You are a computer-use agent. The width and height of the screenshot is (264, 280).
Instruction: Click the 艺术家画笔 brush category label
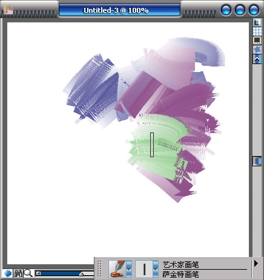181,265
